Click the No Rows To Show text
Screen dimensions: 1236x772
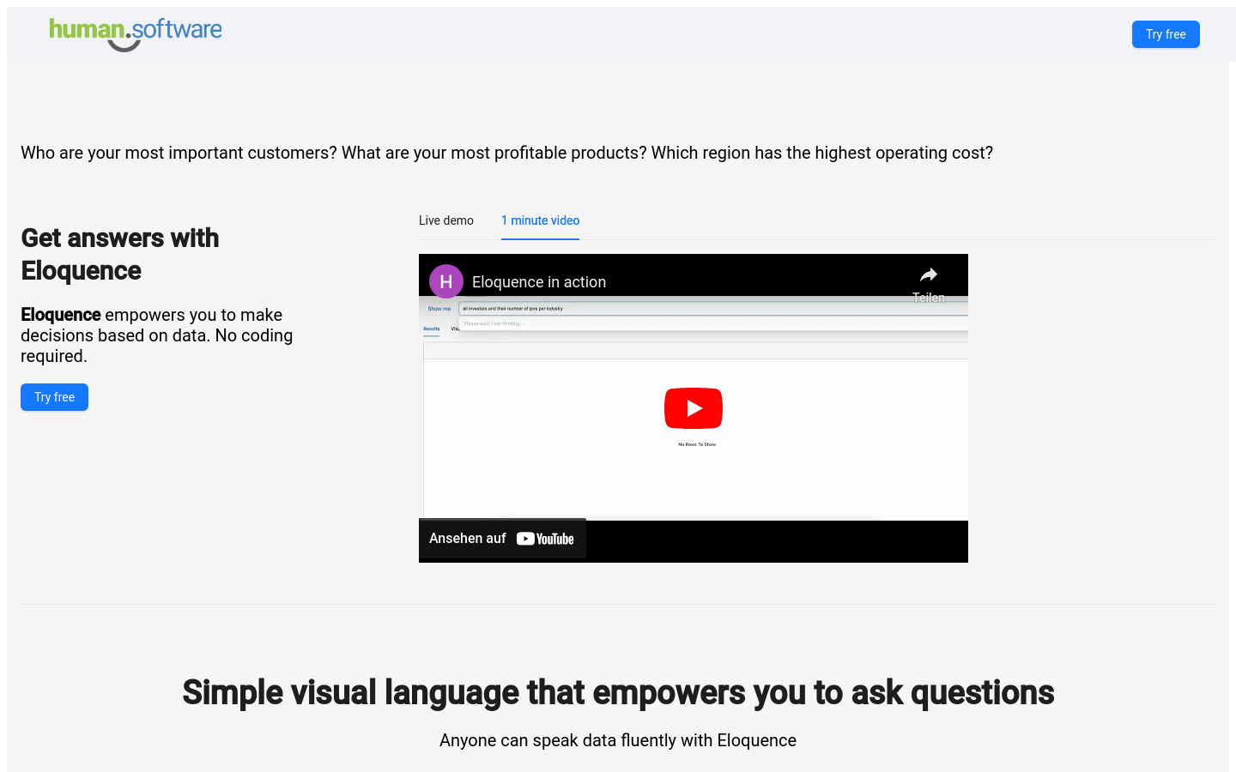click(697, 444)
